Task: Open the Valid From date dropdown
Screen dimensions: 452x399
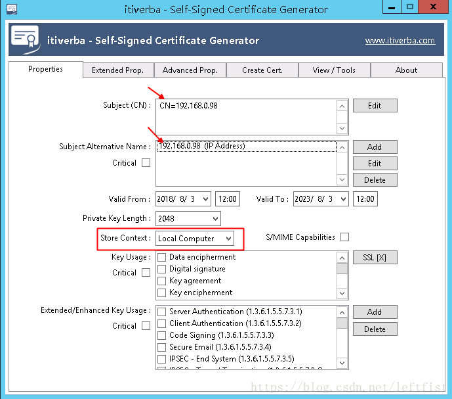Action: (205, 199)
